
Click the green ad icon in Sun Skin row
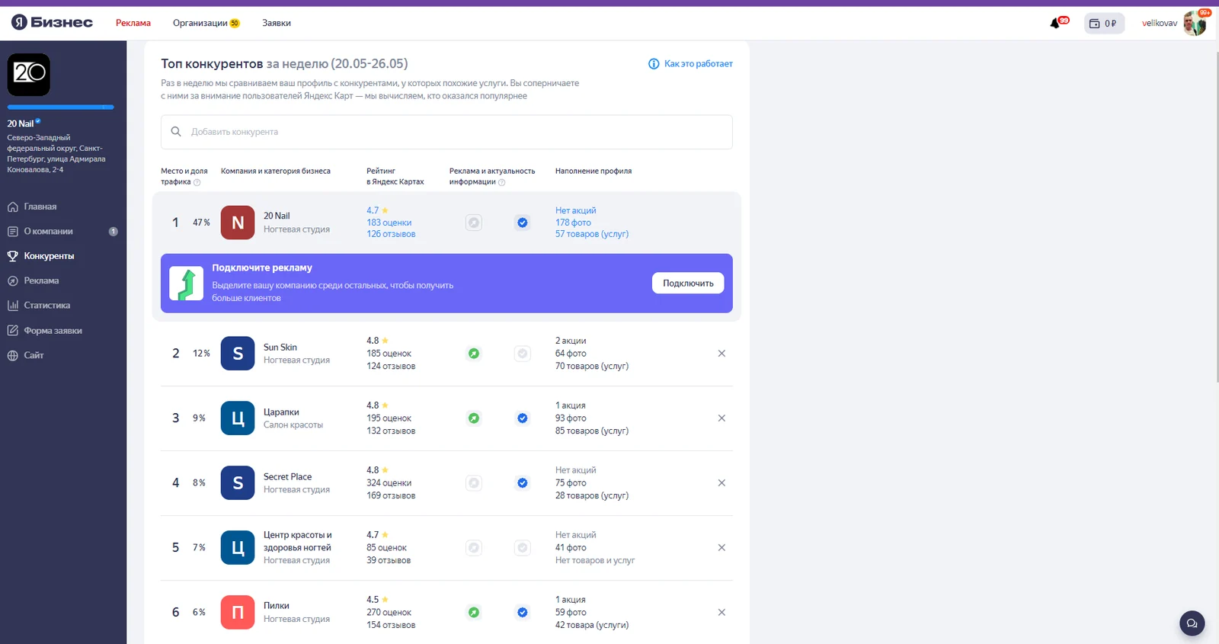pyautogui.click(x=474, y=354)
